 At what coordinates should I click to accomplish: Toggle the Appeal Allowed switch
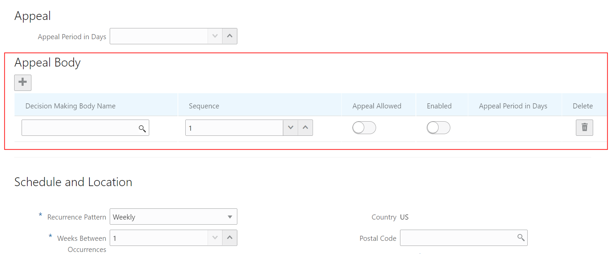[364, 128]
